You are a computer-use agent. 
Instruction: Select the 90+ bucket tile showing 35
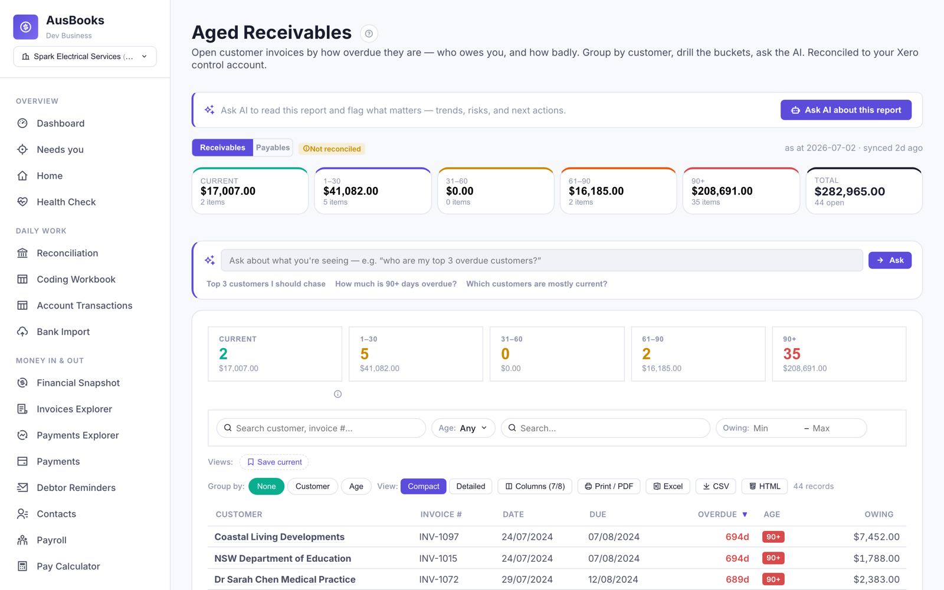tap(839, 354)
